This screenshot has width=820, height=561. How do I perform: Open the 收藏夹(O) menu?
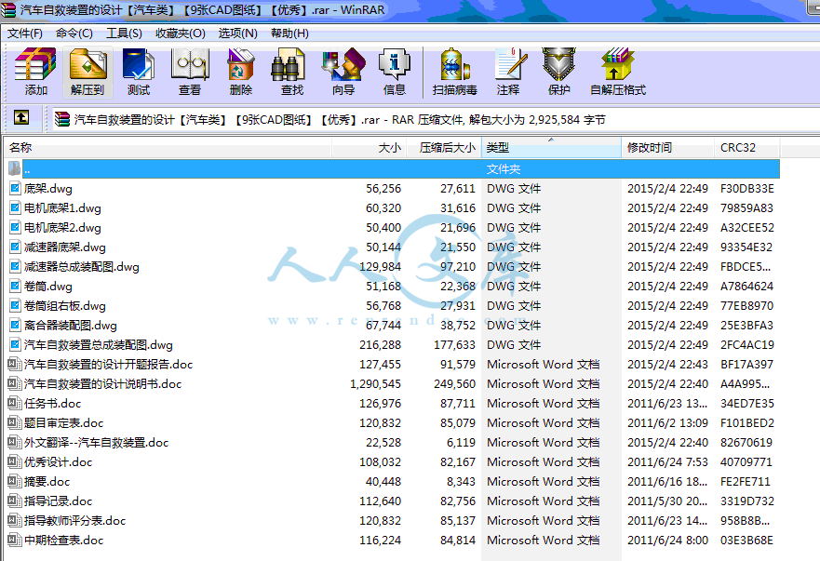point(181,33)
